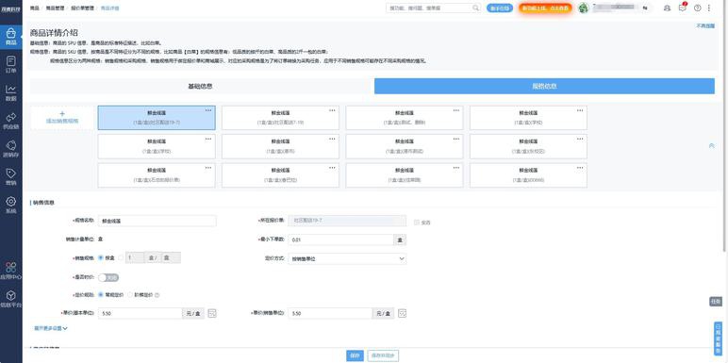Viewport: 728px width, 363px height.
Task: Open the 营销 tag module in sidebar
Action: click(11, 177)
